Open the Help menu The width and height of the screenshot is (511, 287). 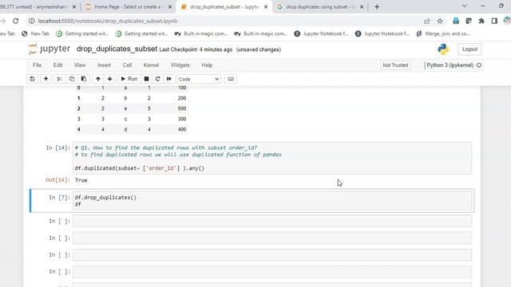pos(207,65)
